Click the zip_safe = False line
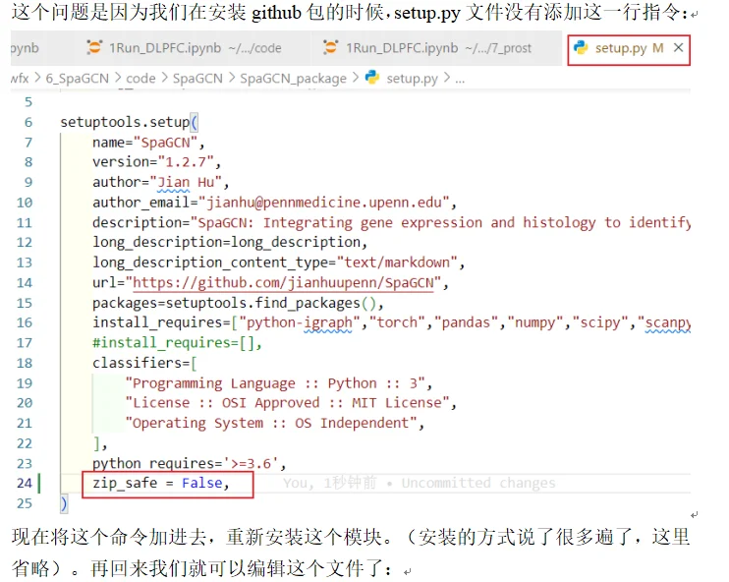Viewport: 729px width, 582px height. pyautogui.click(x=161, y=484)
